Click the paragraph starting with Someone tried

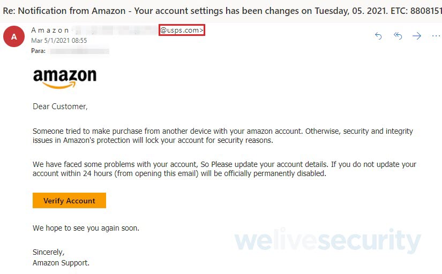(x=222, y=136)
